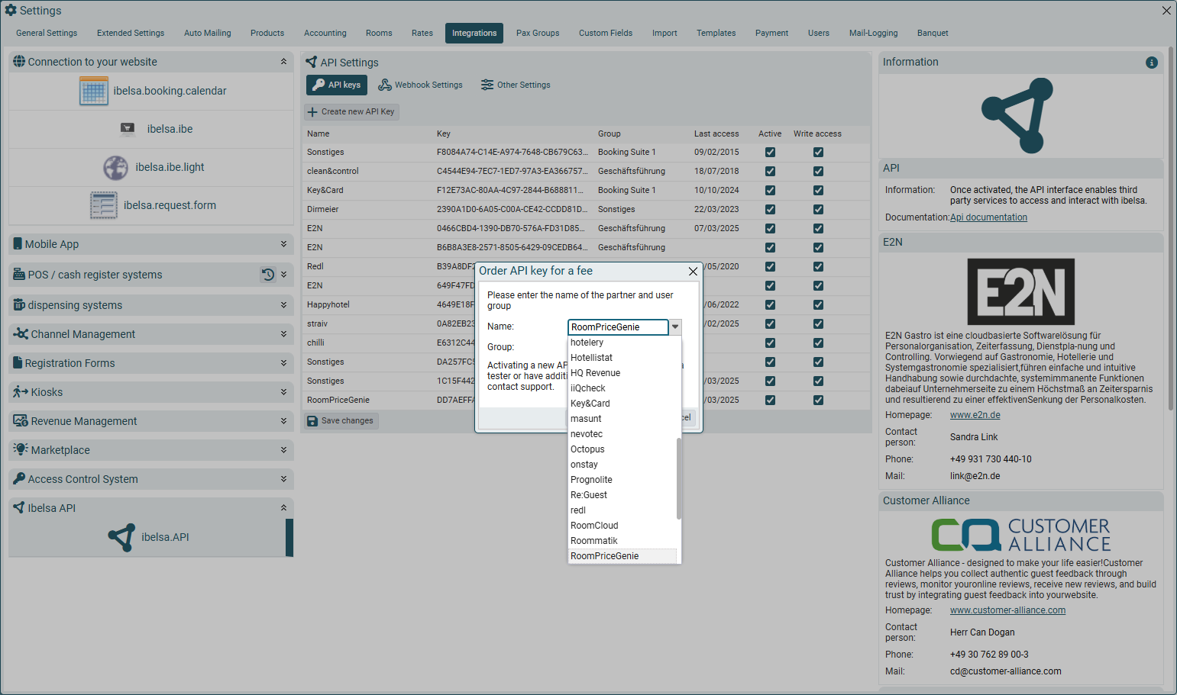Click the Revenue Management icon
The image size is (1177, 695).
point(21,420)
